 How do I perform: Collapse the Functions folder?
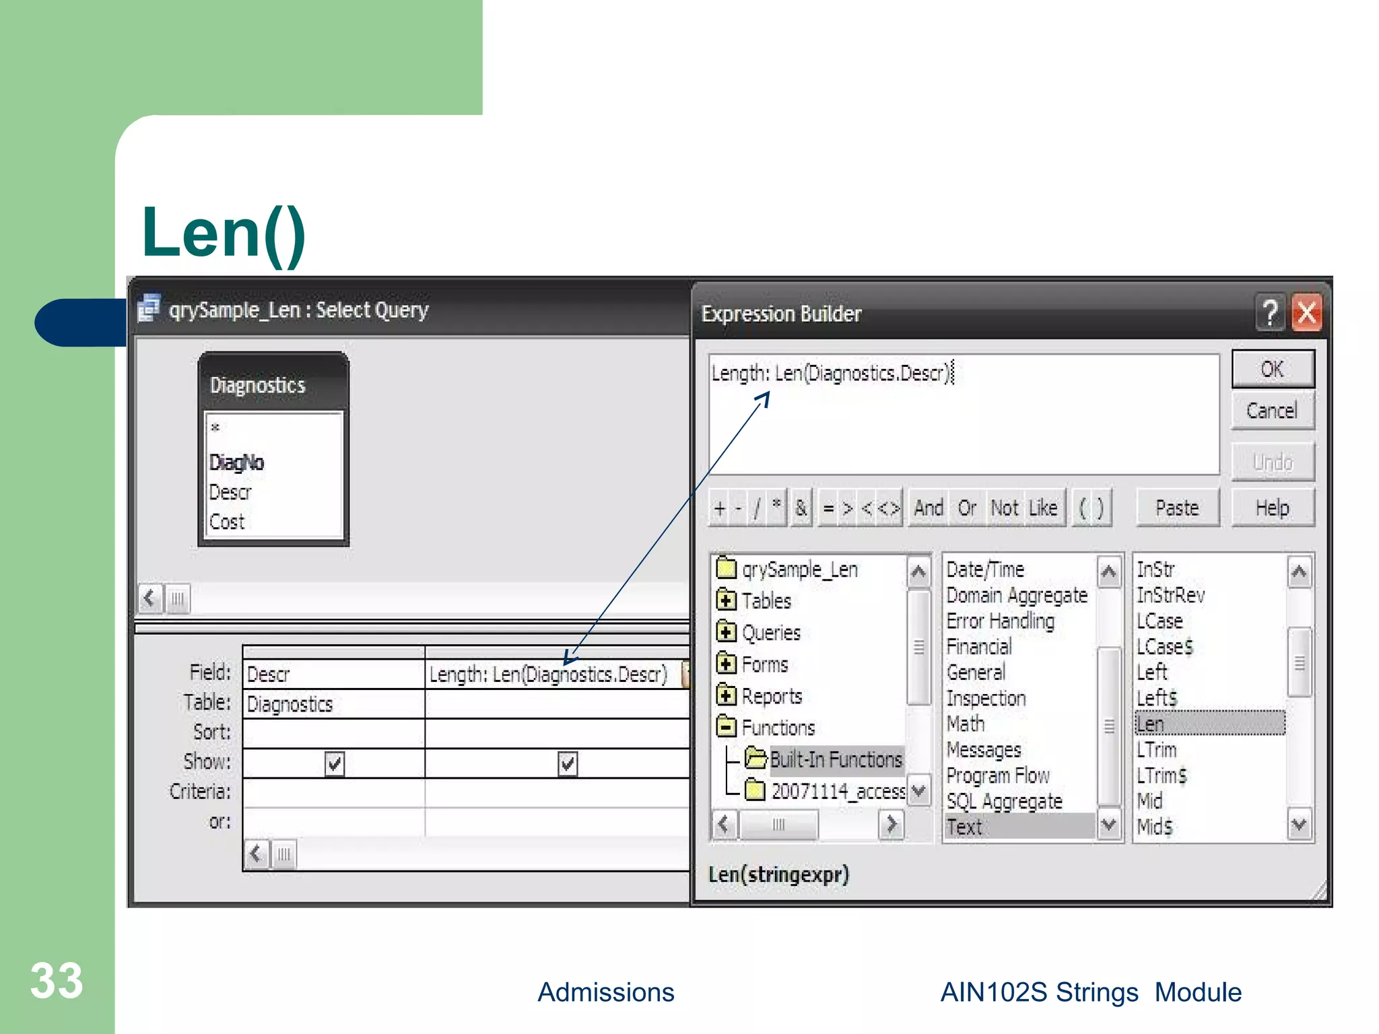726,727
